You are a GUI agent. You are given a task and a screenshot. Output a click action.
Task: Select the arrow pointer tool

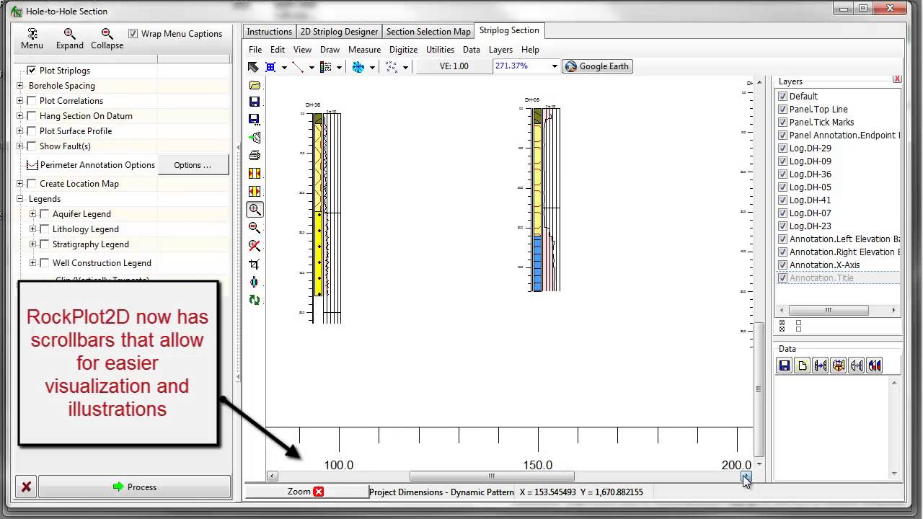(253, 66)
